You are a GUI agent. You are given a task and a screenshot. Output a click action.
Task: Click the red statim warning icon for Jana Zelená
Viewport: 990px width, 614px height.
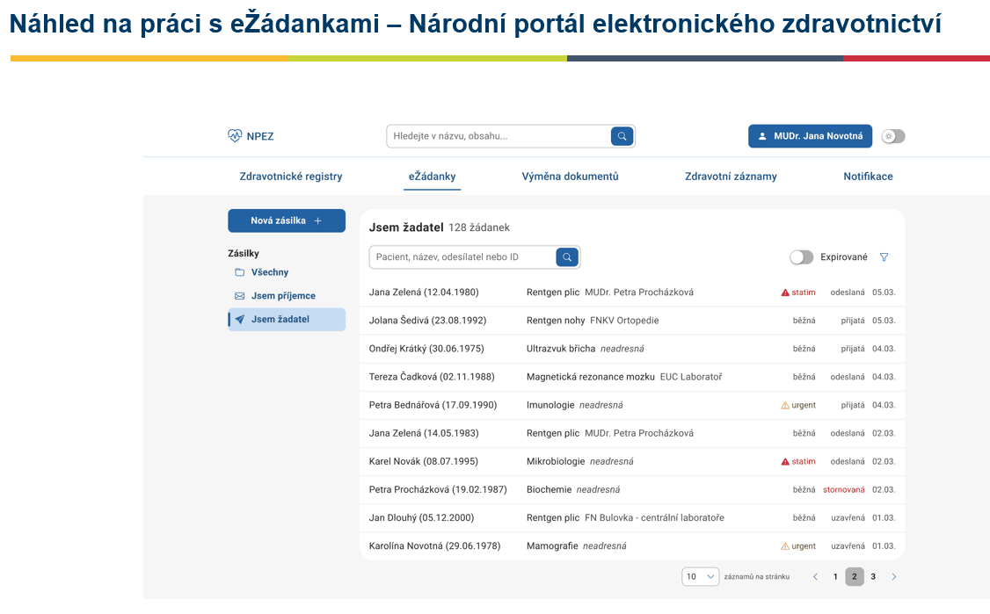(785, 293)
